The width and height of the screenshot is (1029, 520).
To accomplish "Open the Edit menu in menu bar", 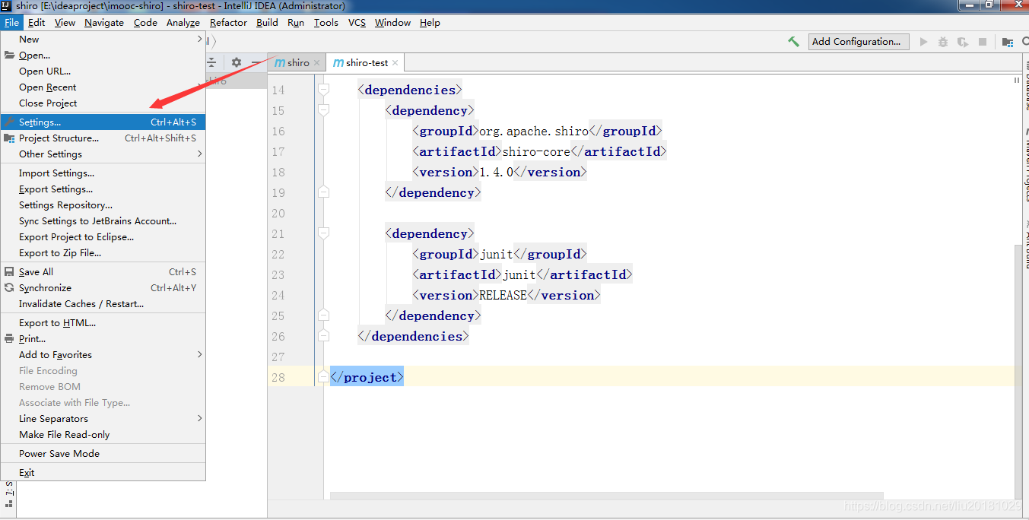I will (x=37, y=22).
